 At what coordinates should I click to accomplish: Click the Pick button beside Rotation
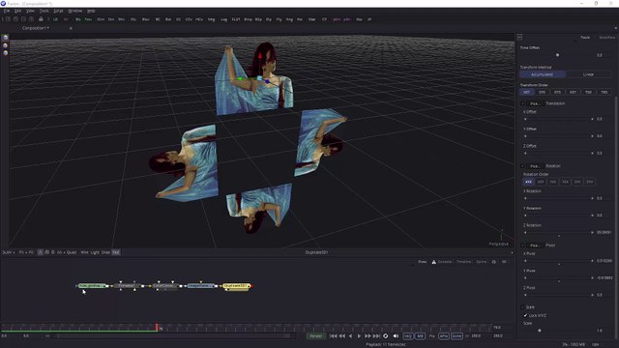click(535, 166)
